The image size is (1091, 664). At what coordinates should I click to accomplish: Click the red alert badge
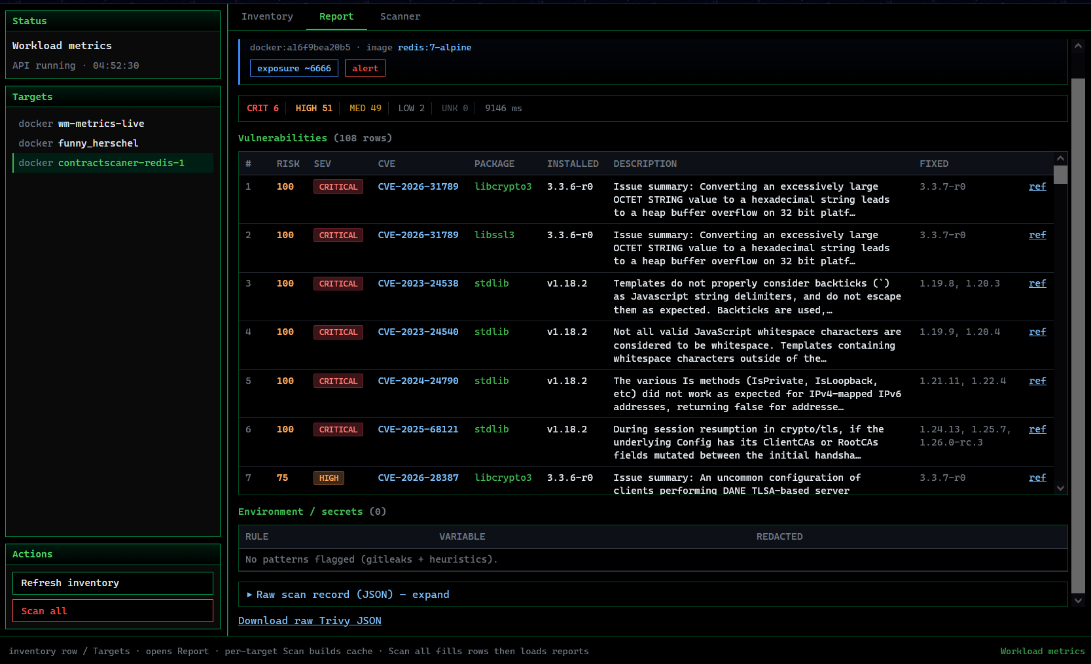pyautogui.click(x=365, y=68)
